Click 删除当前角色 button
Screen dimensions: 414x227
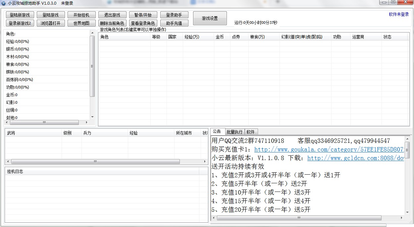coord(112,23)
